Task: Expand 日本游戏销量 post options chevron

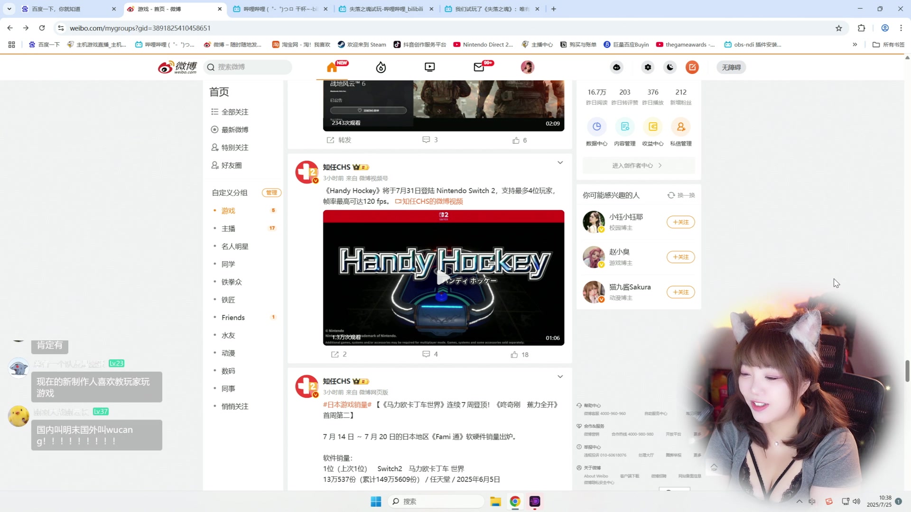Action: [560, 377]
